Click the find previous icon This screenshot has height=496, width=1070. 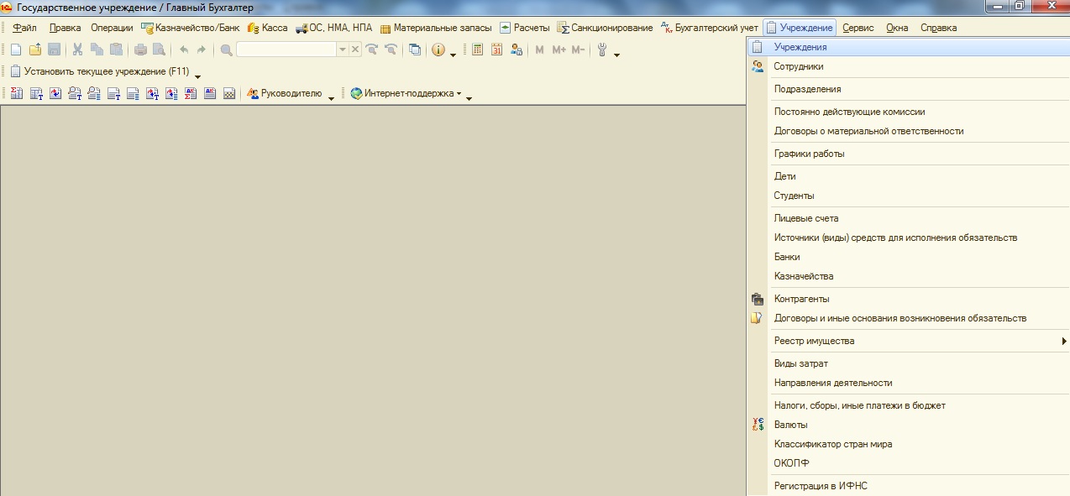(x=391, y=50)
